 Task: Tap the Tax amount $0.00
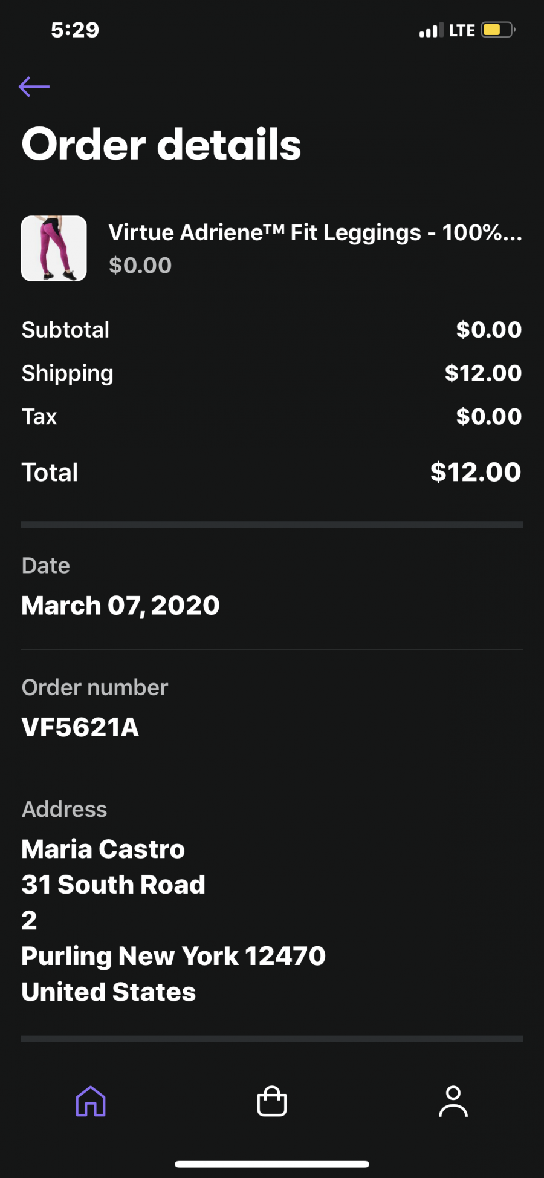[x=488, y=416]
